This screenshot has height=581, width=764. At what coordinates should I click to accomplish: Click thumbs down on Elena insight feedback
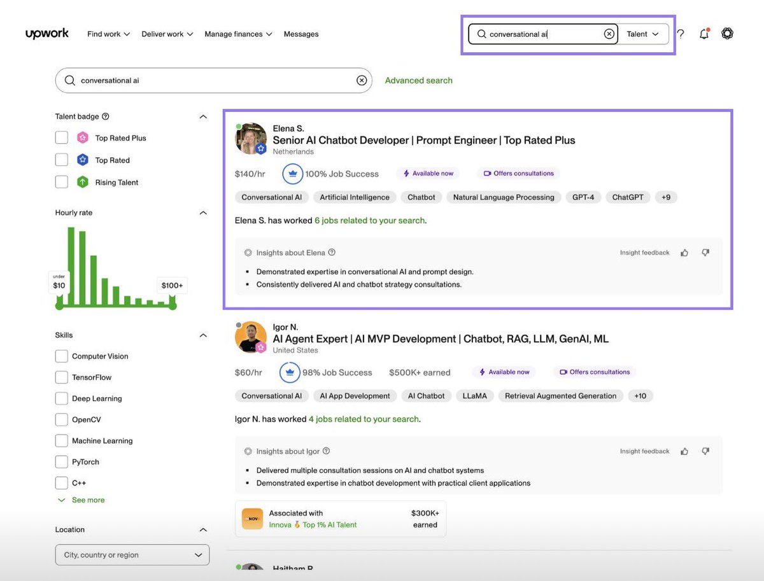pos(705,253)
